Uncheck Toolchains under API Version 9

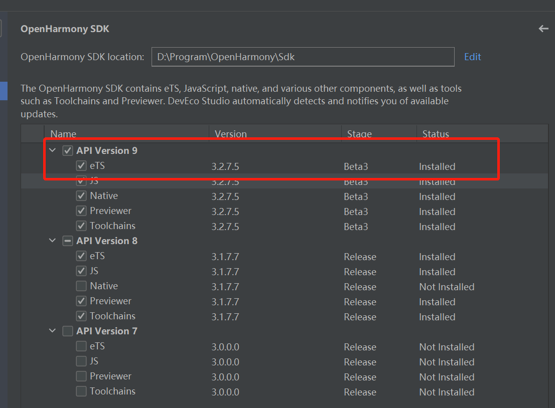coord(81,226)
